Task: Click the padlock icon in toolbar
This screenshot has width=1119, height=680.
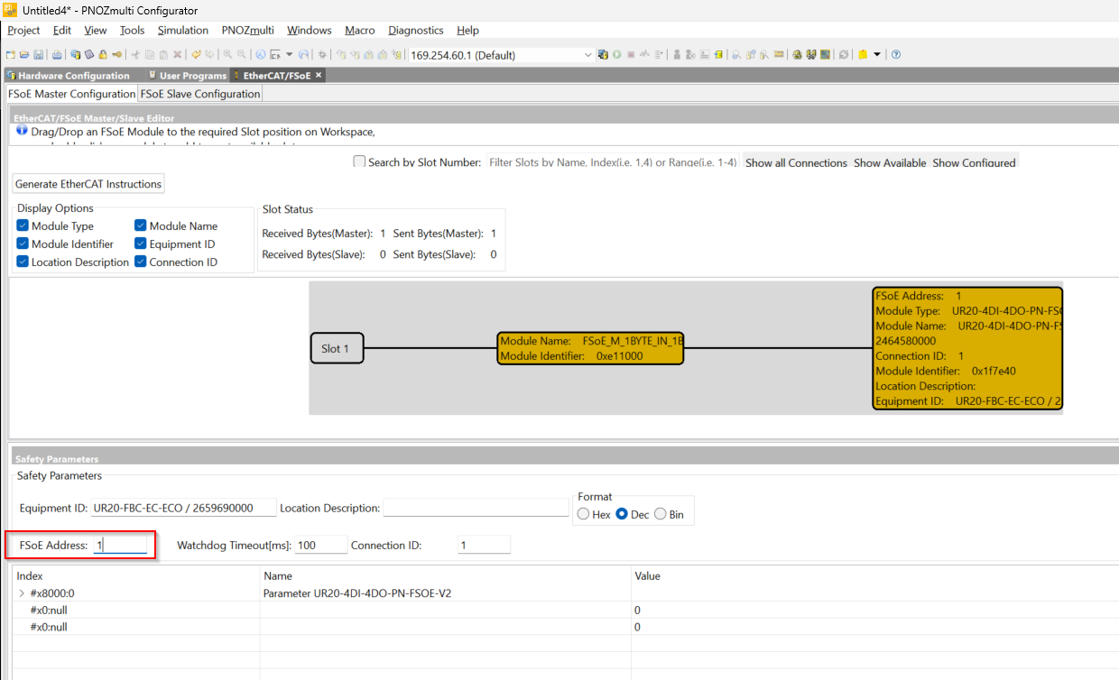Action: tap(103, 54)
